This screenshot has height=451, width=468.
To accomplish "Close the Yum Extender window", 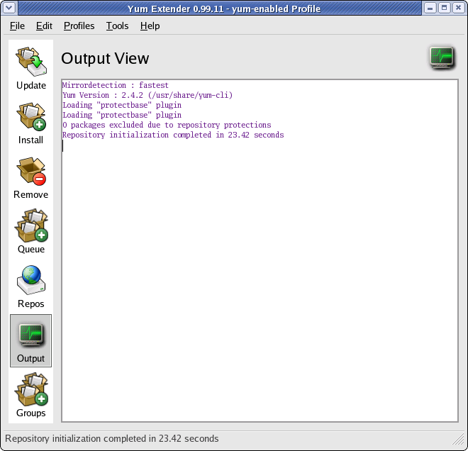I will (457, 9).
